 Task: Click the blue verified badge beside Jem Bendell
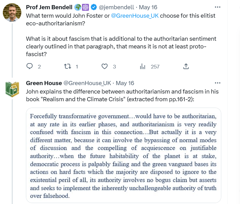coord(93,8)
